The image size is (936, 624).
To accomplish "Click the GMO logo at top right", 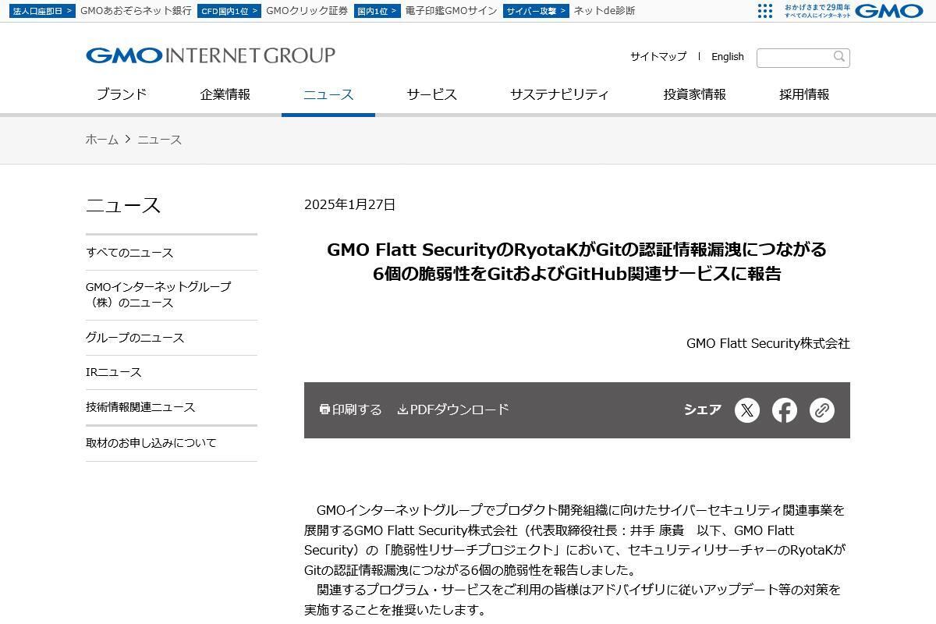I will pos(889,11).
